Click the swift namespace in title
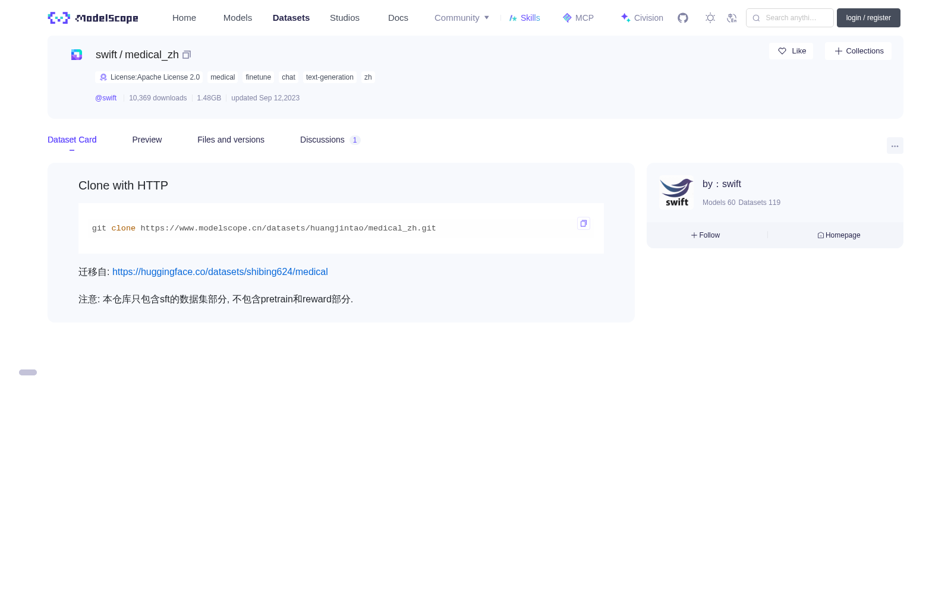Image resolution: width=951 pixels, height=594 pixels. pyautogui.click(x=106, y=55)
